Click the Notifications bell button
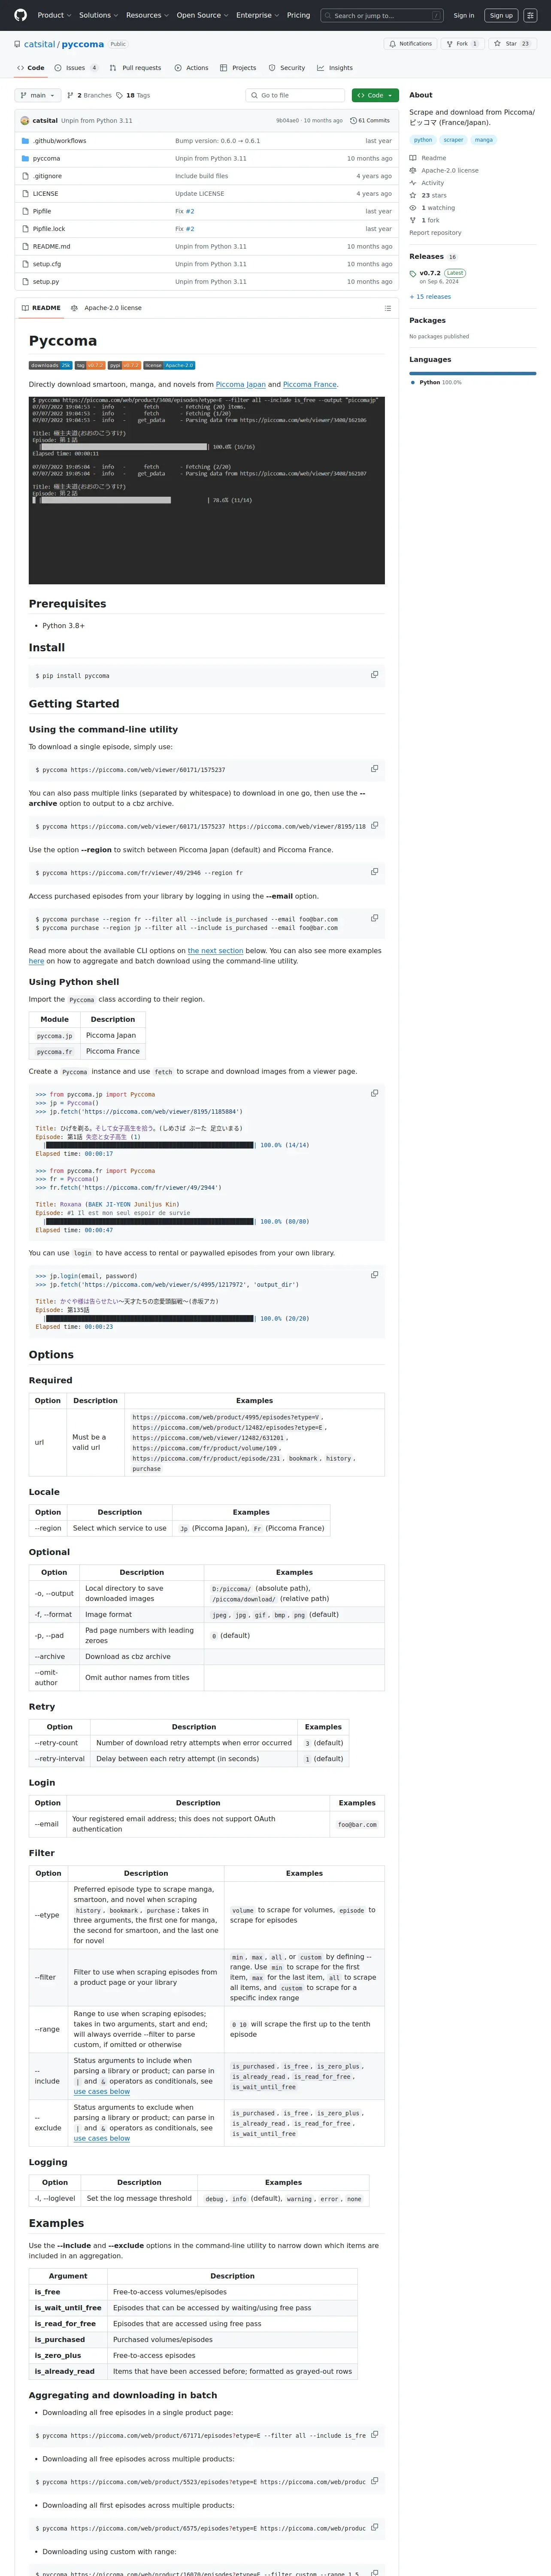Viewport: 551px width, 2576px height. point(411,44)
